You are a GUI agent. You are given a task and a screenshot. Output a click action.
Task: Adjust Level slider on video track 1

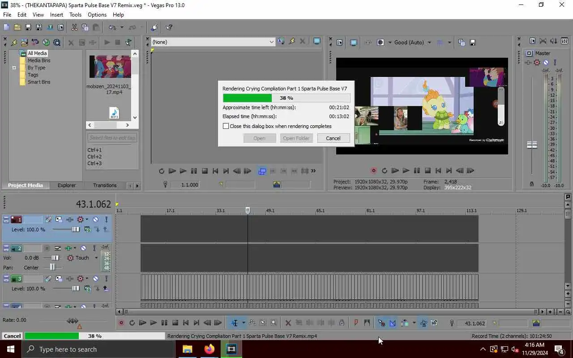click(76, 230)
